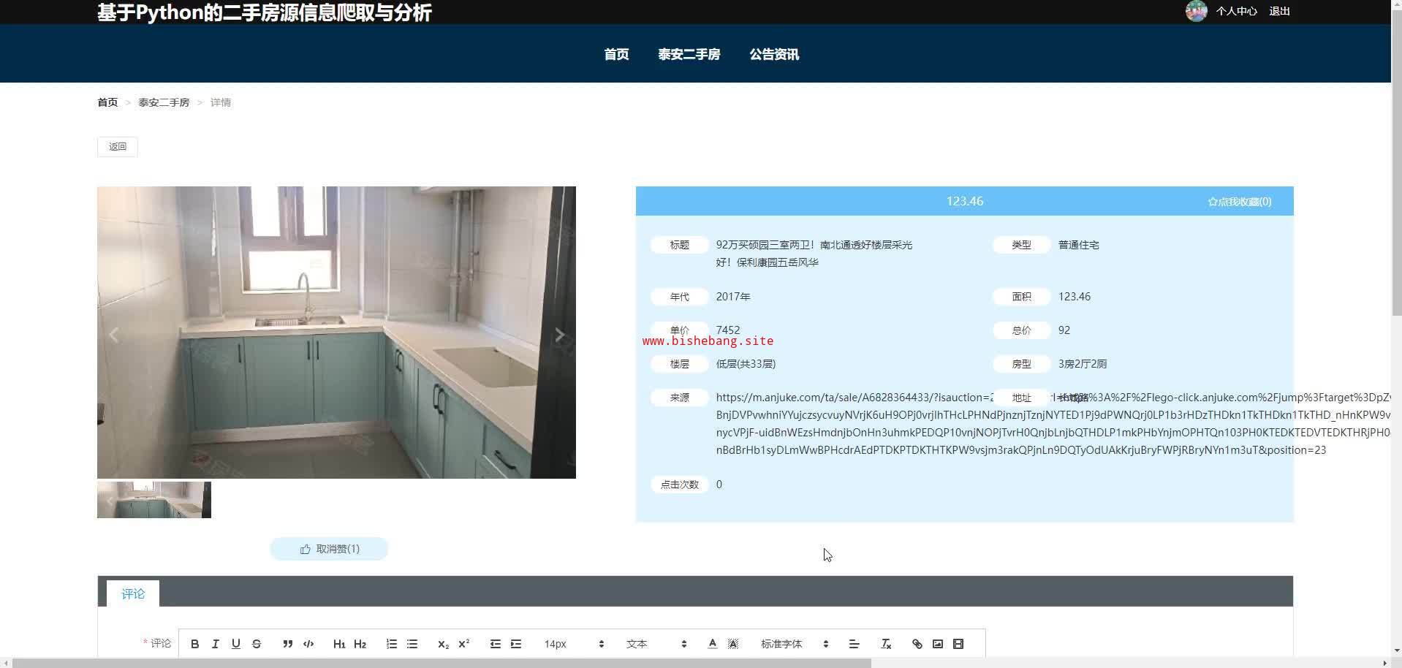
Task: Insert a hyperlink in the comment
Action: (917, 644)
